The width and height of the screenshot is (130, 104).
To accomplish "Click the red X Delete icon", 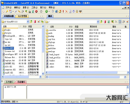I will pyautogui.click(x=67, y=11).
